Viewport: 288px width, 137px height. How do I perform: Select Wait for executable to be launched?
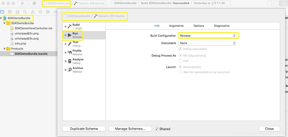[180, 72]
